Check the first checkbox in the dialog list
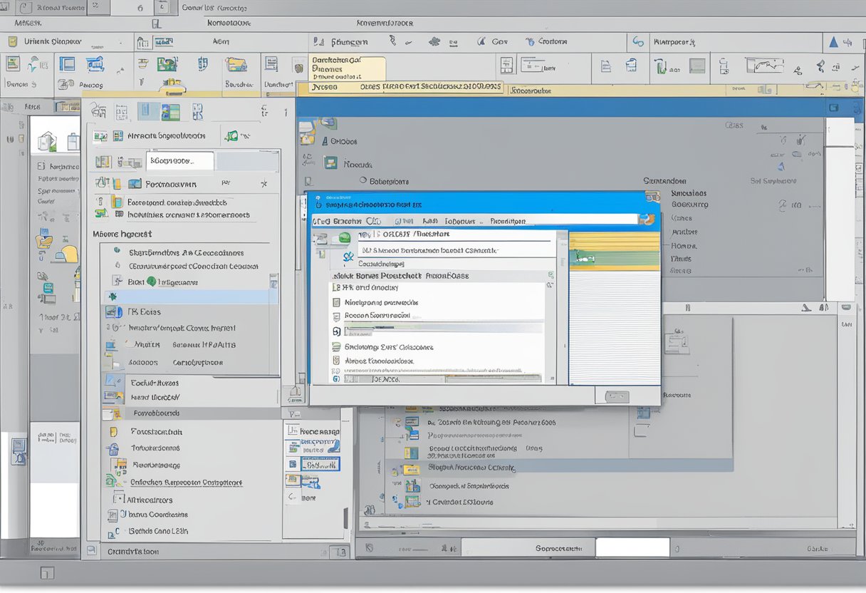 pyautogui.click(x=336, y=287)
